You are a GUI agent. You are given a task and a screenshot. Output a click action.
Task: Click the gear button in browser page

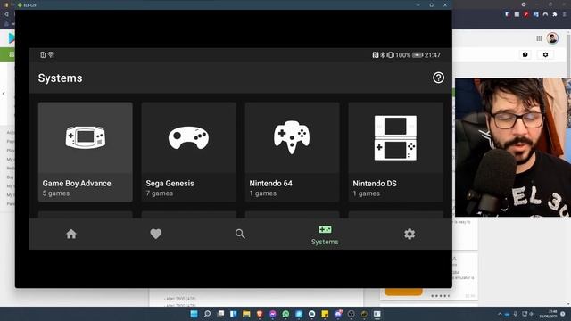545,54
